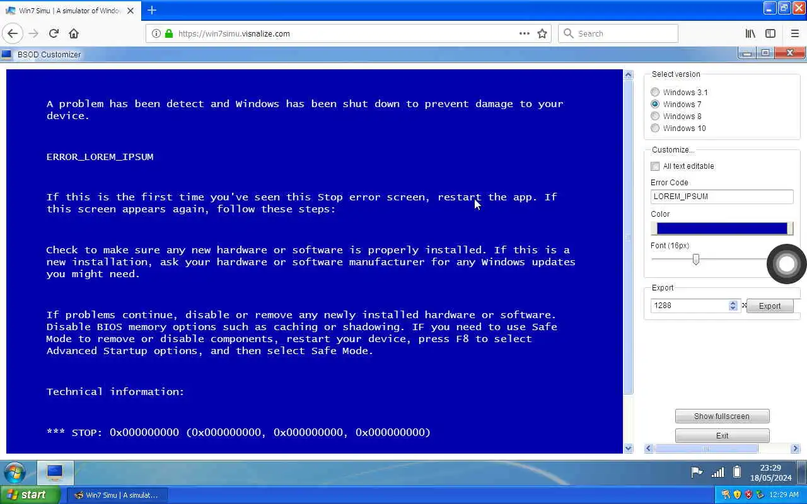Select the Windows 10 version
Viewport: 807px width, 504px height.
[x=655, y=128]
